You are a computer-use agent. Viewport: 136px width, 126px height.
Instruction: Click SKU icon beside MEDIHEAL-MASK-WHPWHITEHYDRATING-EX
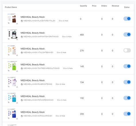[x=22, y=37]
